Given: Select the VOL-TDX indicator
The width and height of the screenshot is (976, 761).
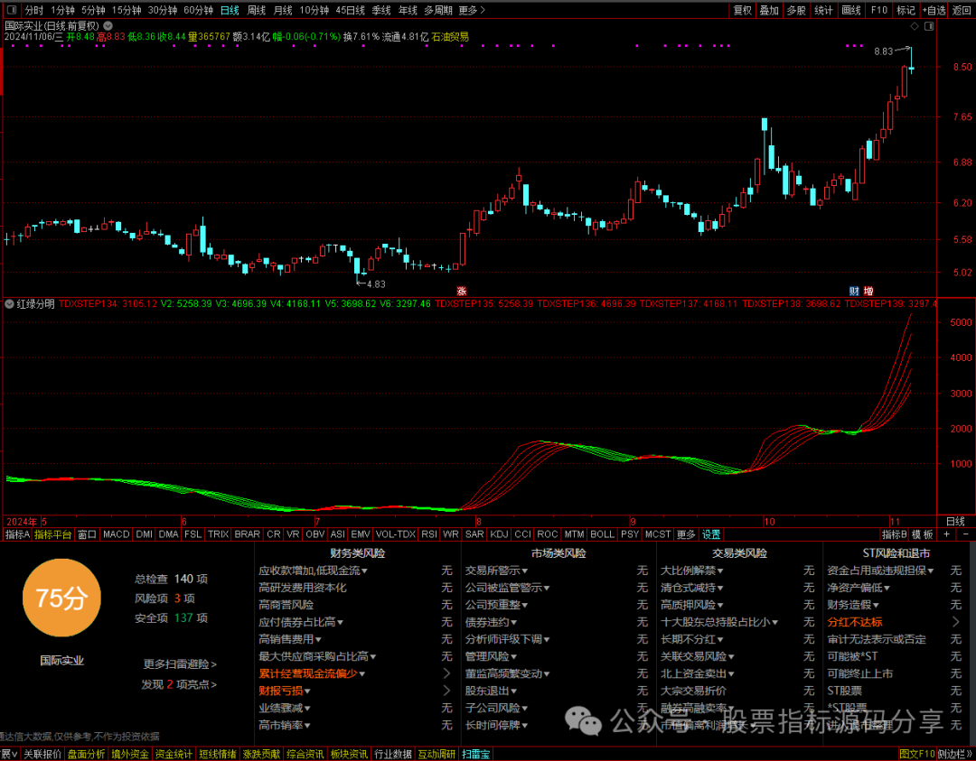Looking at the screenshot, I should [x=396, y=534].
